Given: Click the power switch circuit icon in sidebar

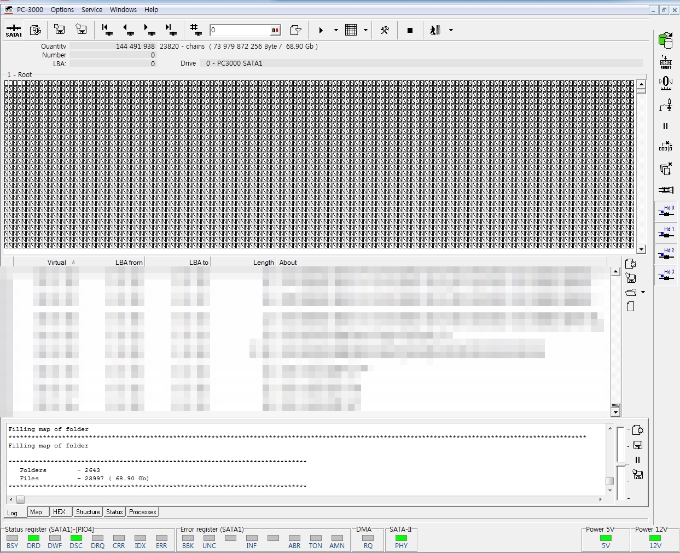Looking at the screenshot, I should pyautogui.click(x=666, y=104).
